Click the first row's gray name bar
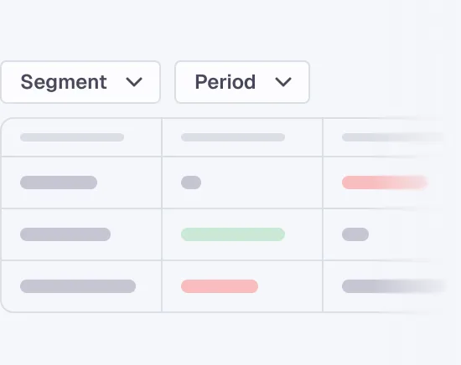Viewport: 461px width, 365px height. click(59, 182)
